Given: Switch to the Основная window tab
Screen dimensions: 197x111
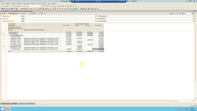Looking at the screenshot, I should tap(14, 104).
